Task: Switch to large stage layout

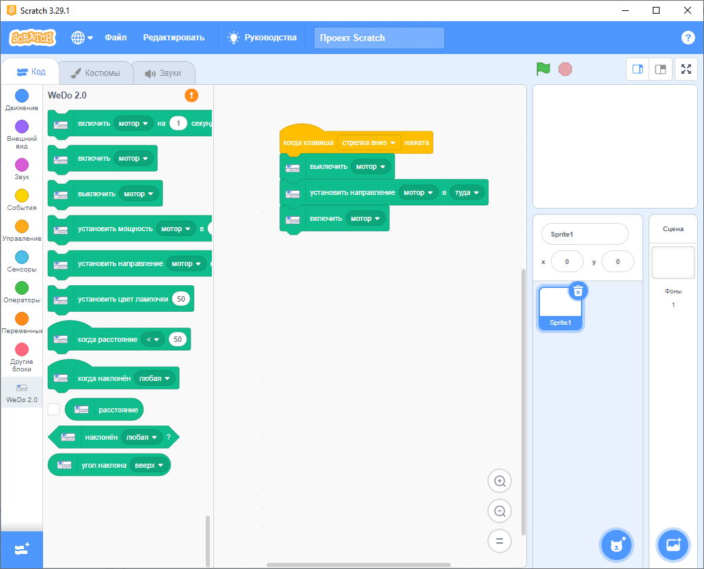Action: pos(660,69)
